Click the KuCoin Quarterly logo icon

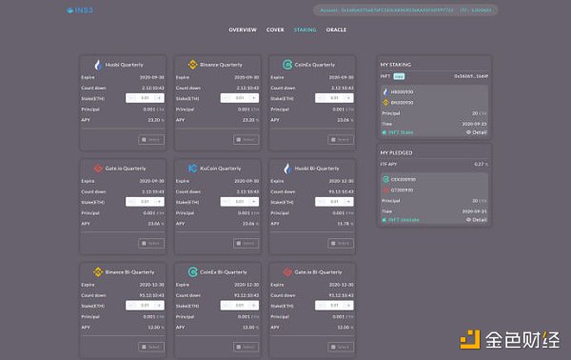pos(192,169)
